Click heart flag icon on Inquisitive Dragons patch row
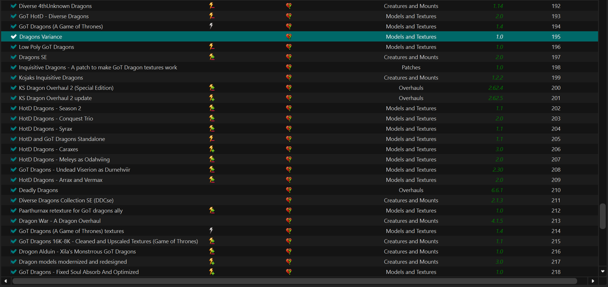 [x=289, y=67]
